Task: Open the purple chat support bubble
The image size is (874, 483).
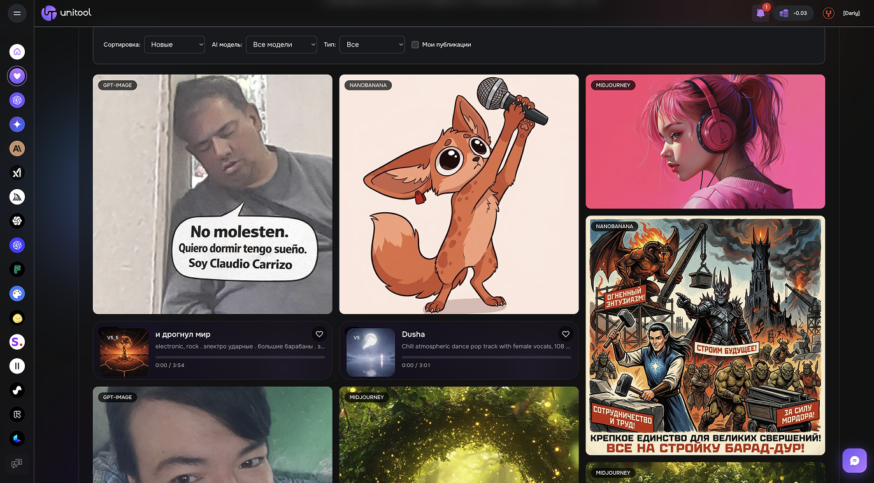Action: point(854,460)
